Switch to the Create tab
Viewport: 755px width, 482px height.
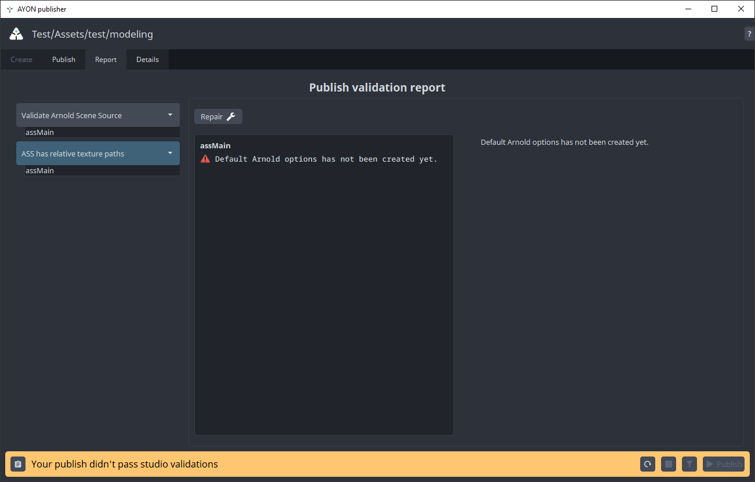click(x=21, y=59)
